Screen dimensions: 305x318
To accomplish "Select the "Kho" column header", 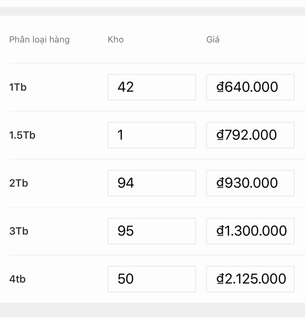I will coord(116,40).
